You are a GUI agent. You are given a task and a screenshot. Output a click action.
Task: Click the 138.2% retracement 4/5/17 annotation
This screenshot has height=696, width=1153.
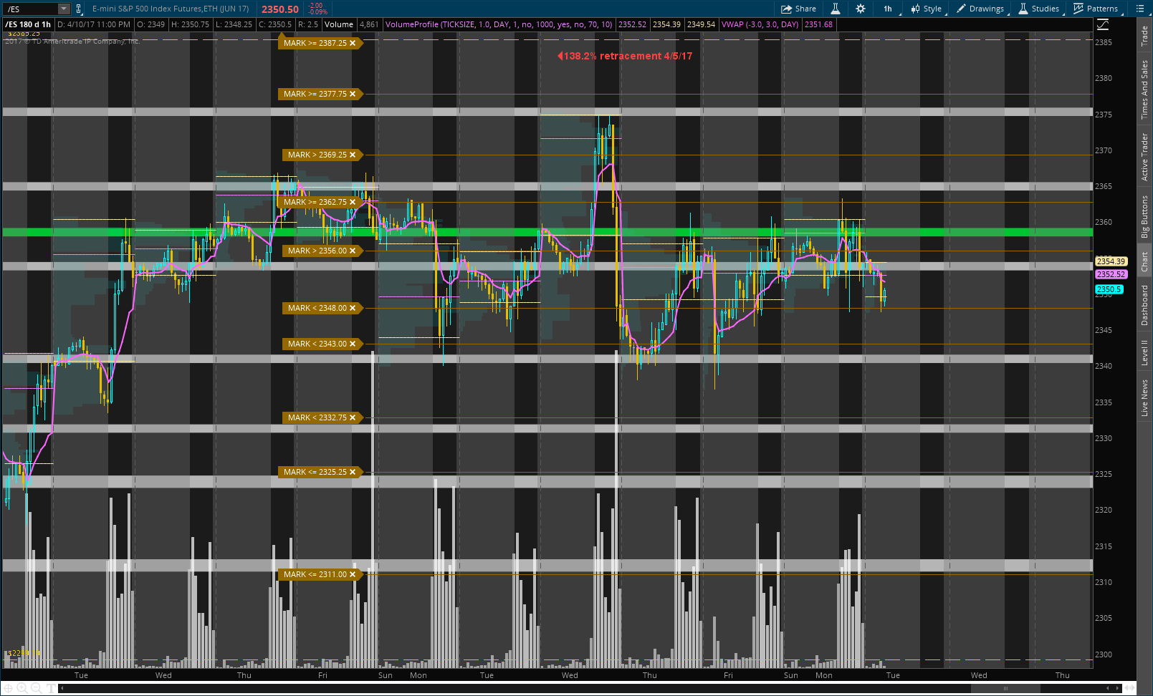[x=626, y=56]
